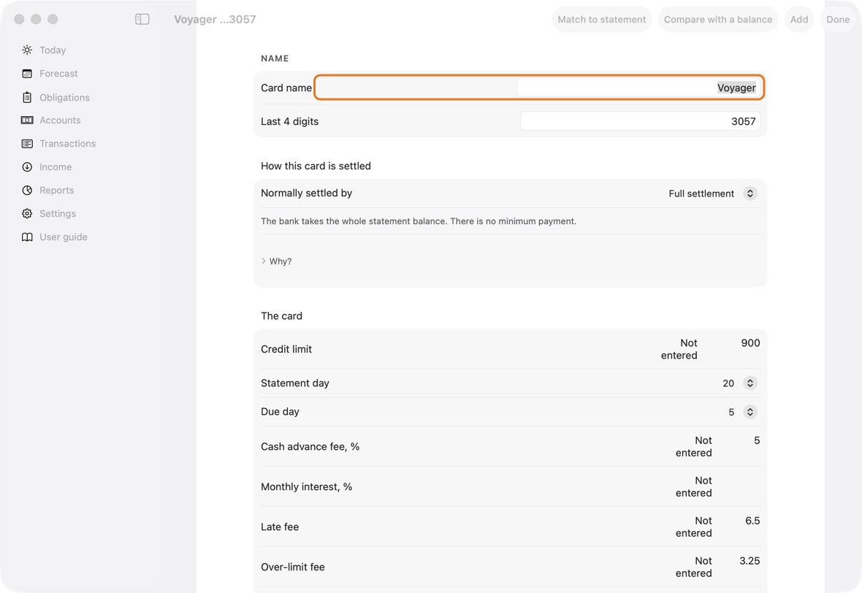The height and width of the screenshot is (593, 862).
Task: Click the Transactions list icon
Action: coord(27,143)
